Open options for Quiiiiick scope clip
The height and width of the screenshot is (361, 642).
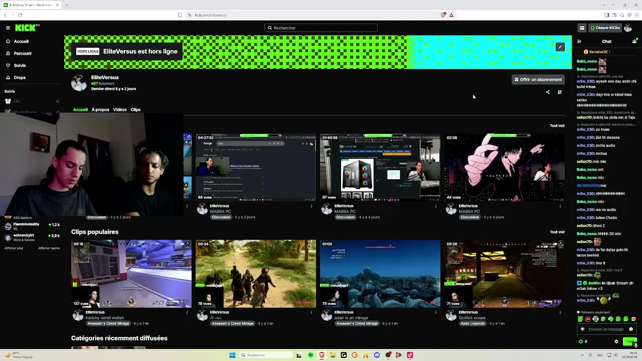560,312
